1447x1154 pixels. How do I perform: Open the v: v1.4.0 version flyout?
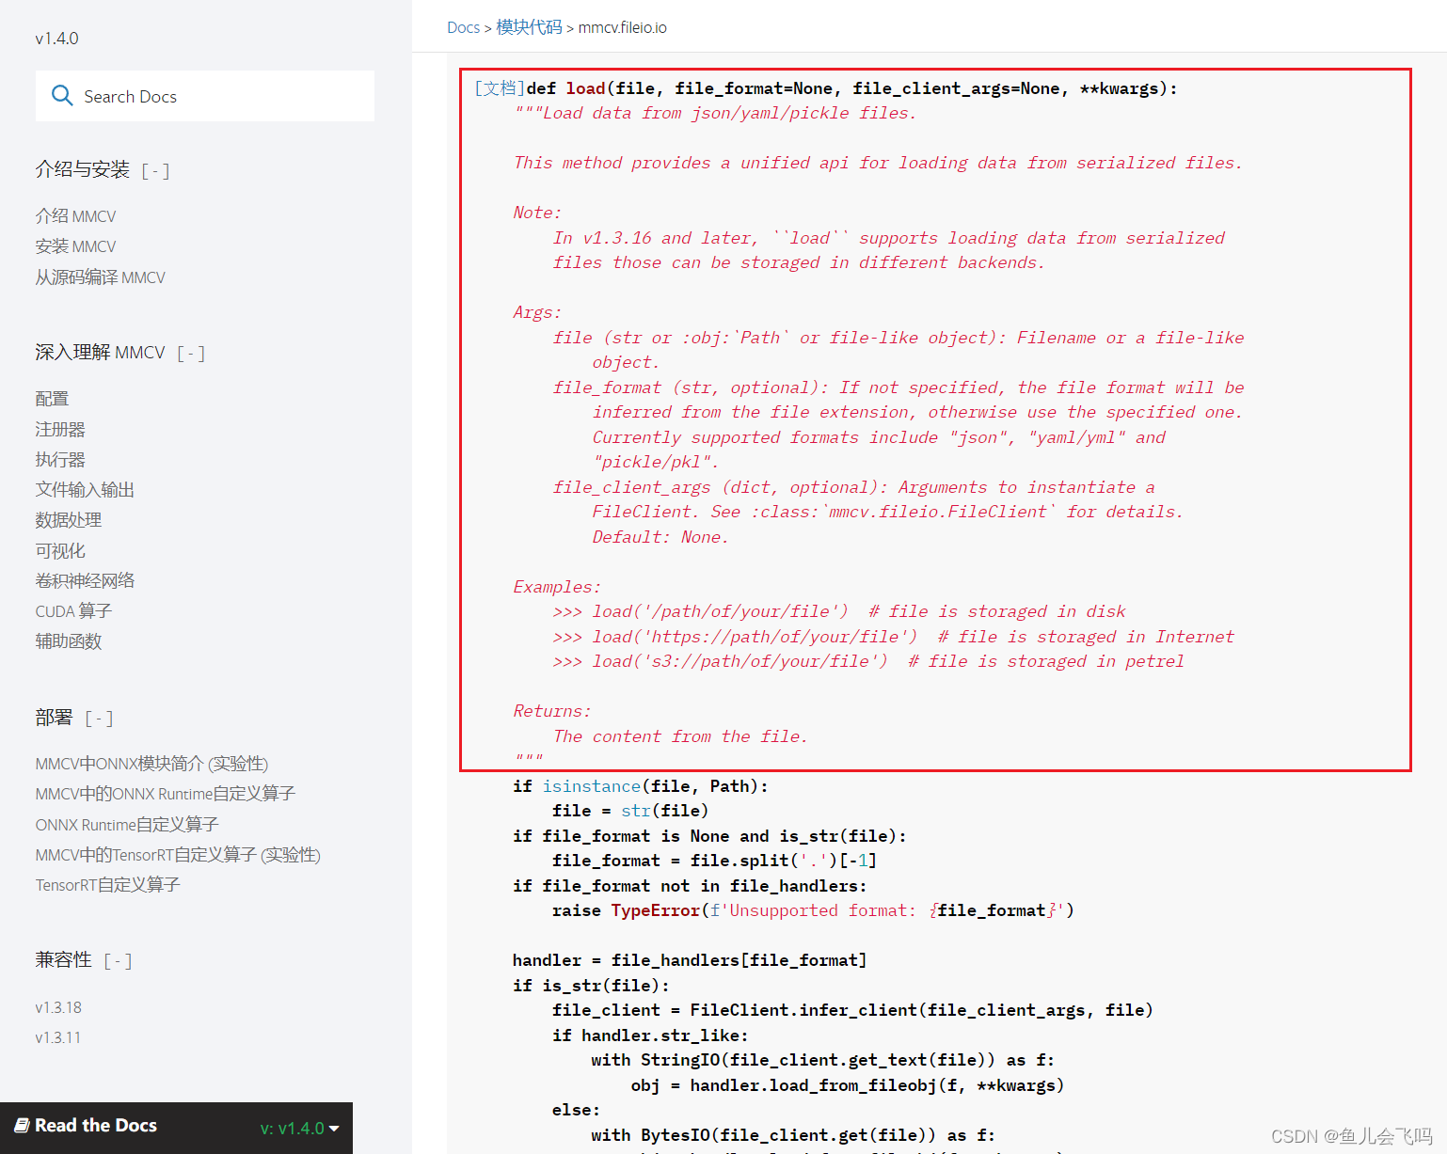pos(298,1128)
